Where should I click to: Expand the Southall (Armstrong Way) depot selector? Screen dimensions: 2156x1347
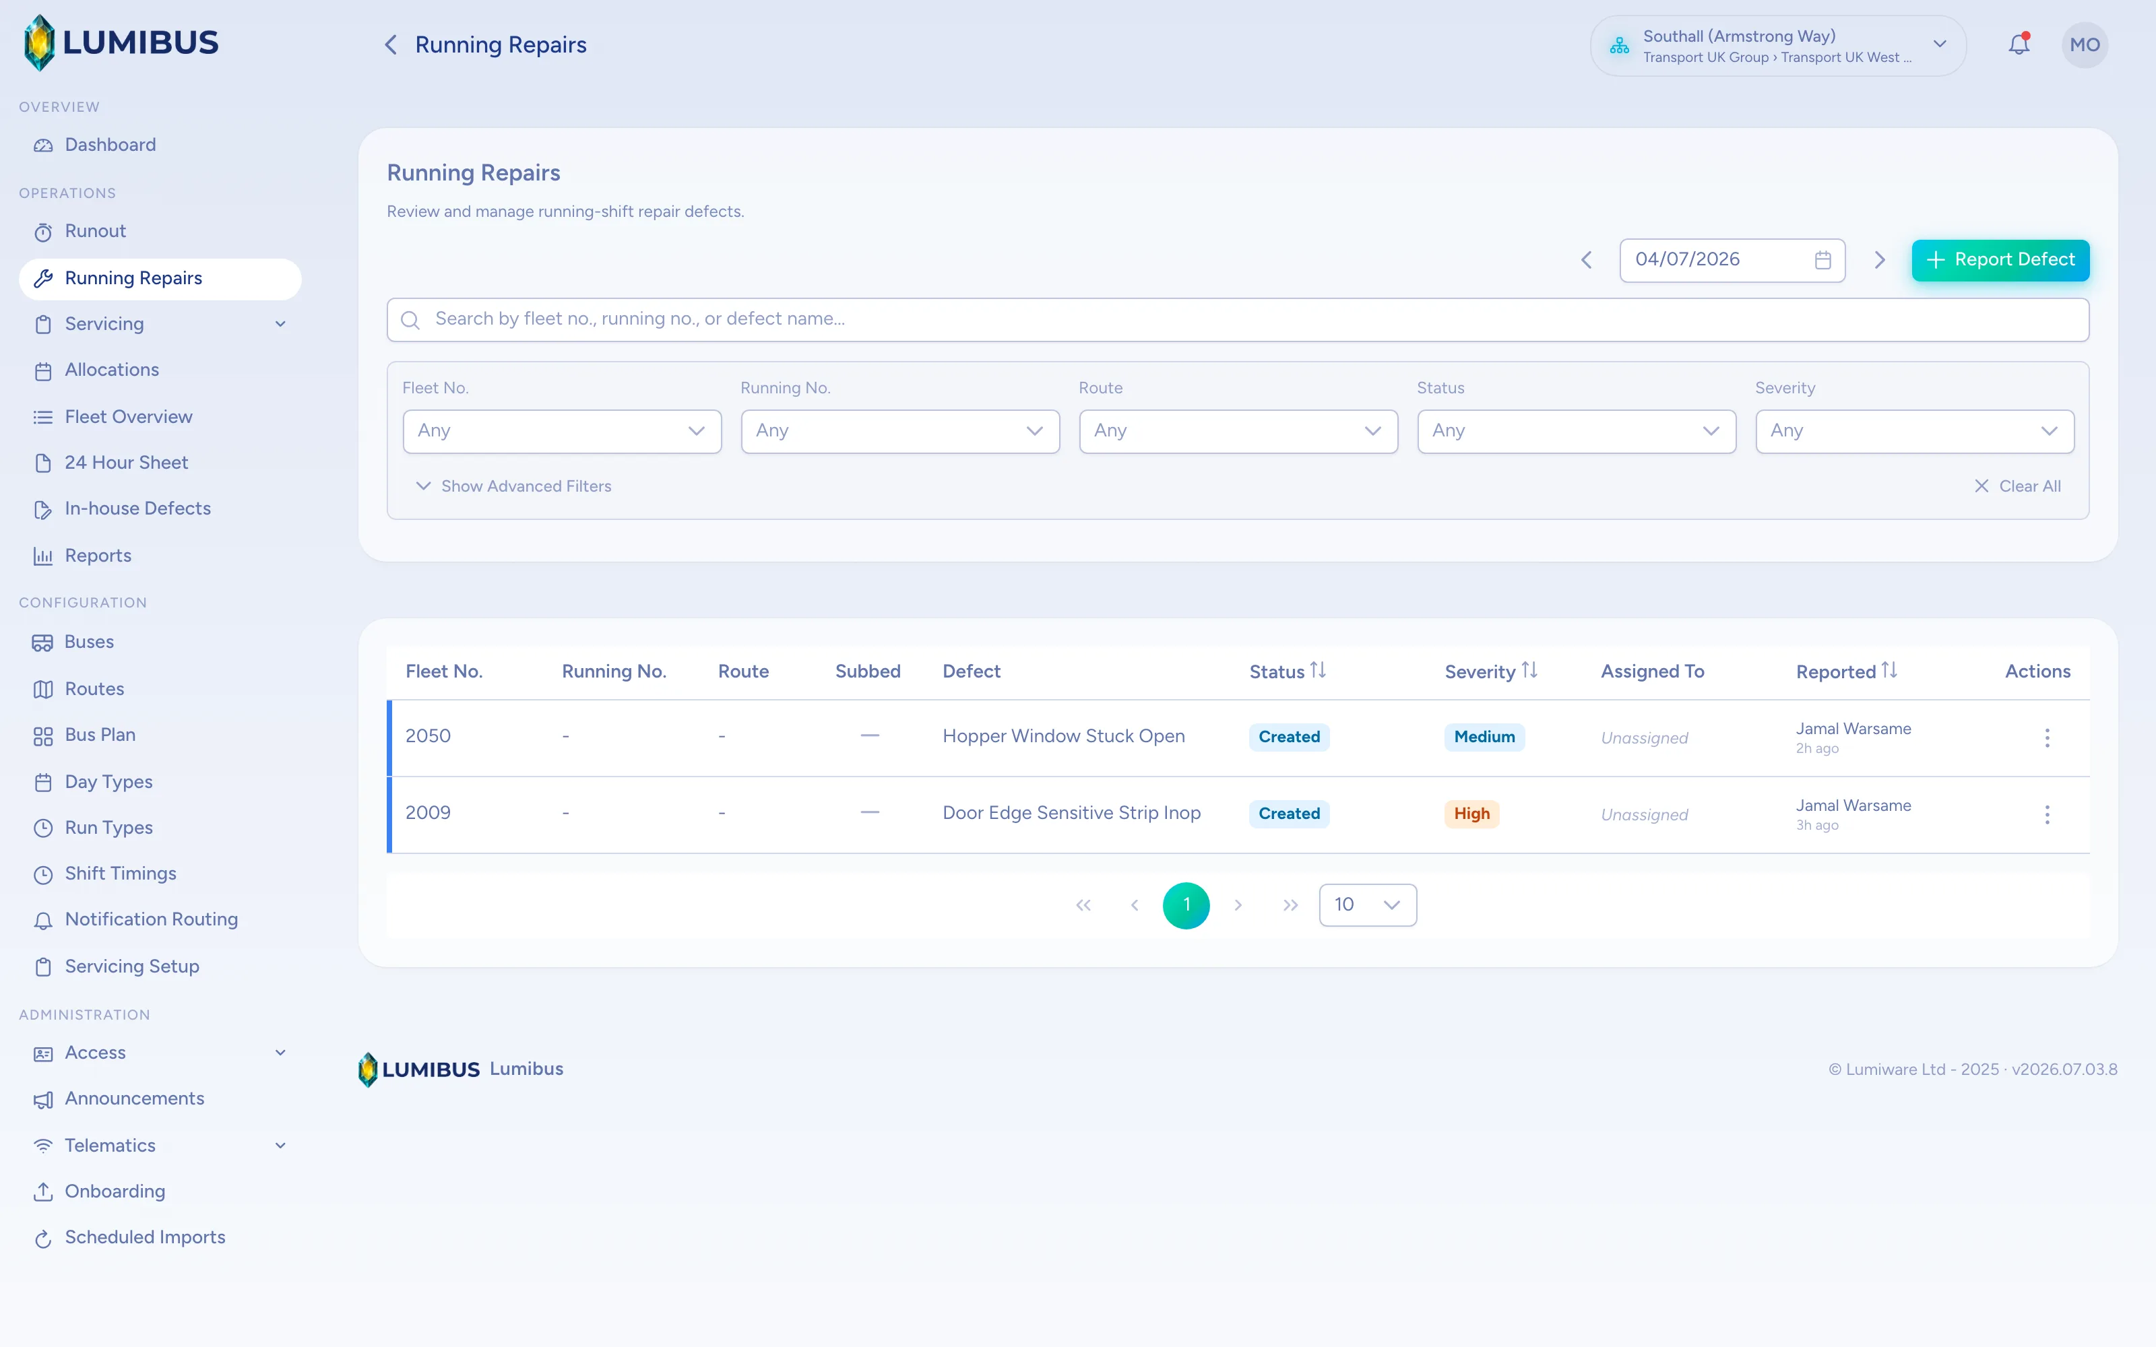point(1777,45)
